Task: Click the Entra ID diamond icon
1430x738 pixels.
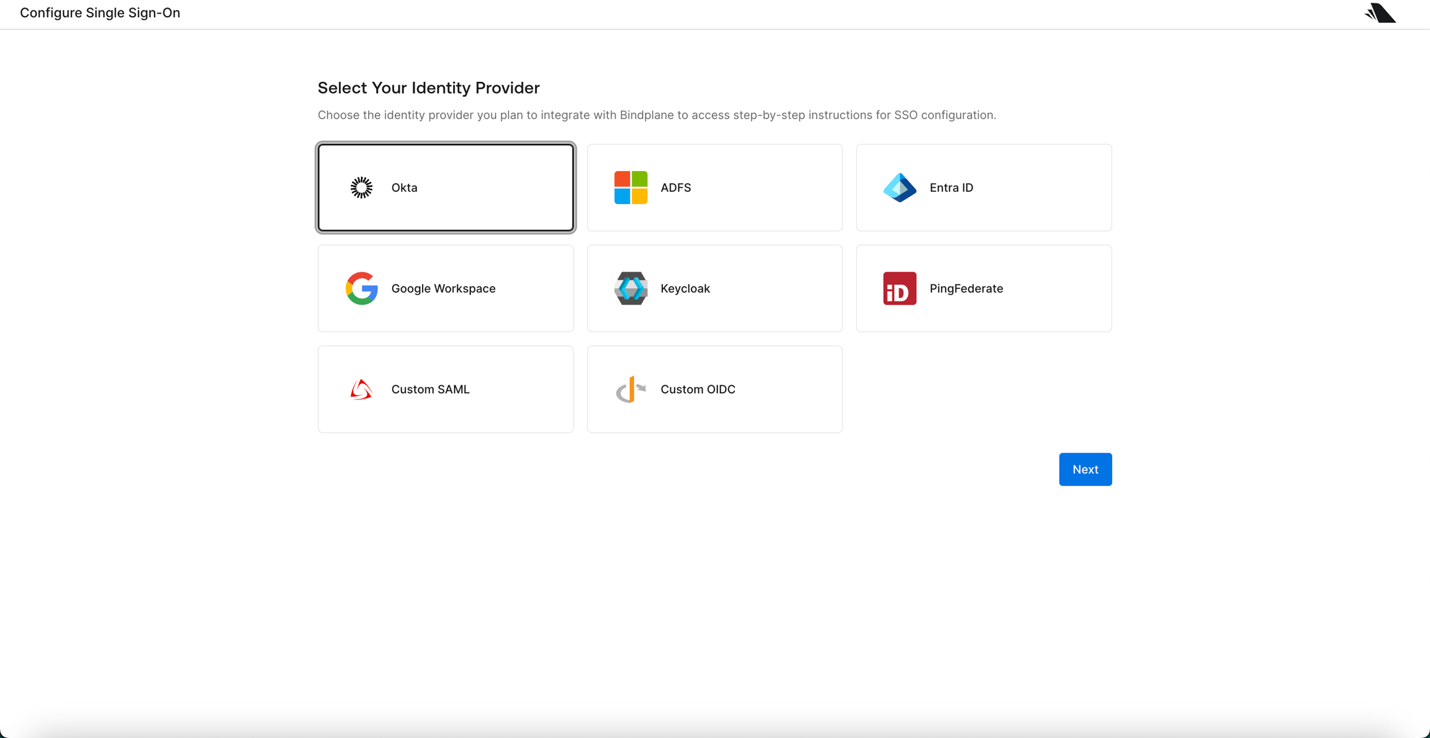Action: 899,187
